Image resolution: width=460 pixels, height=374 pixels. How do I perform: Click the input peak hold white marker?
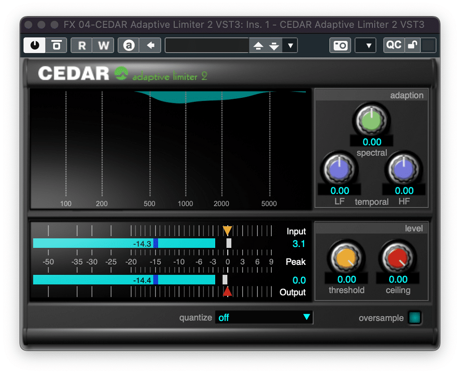[x=229, y=243]
